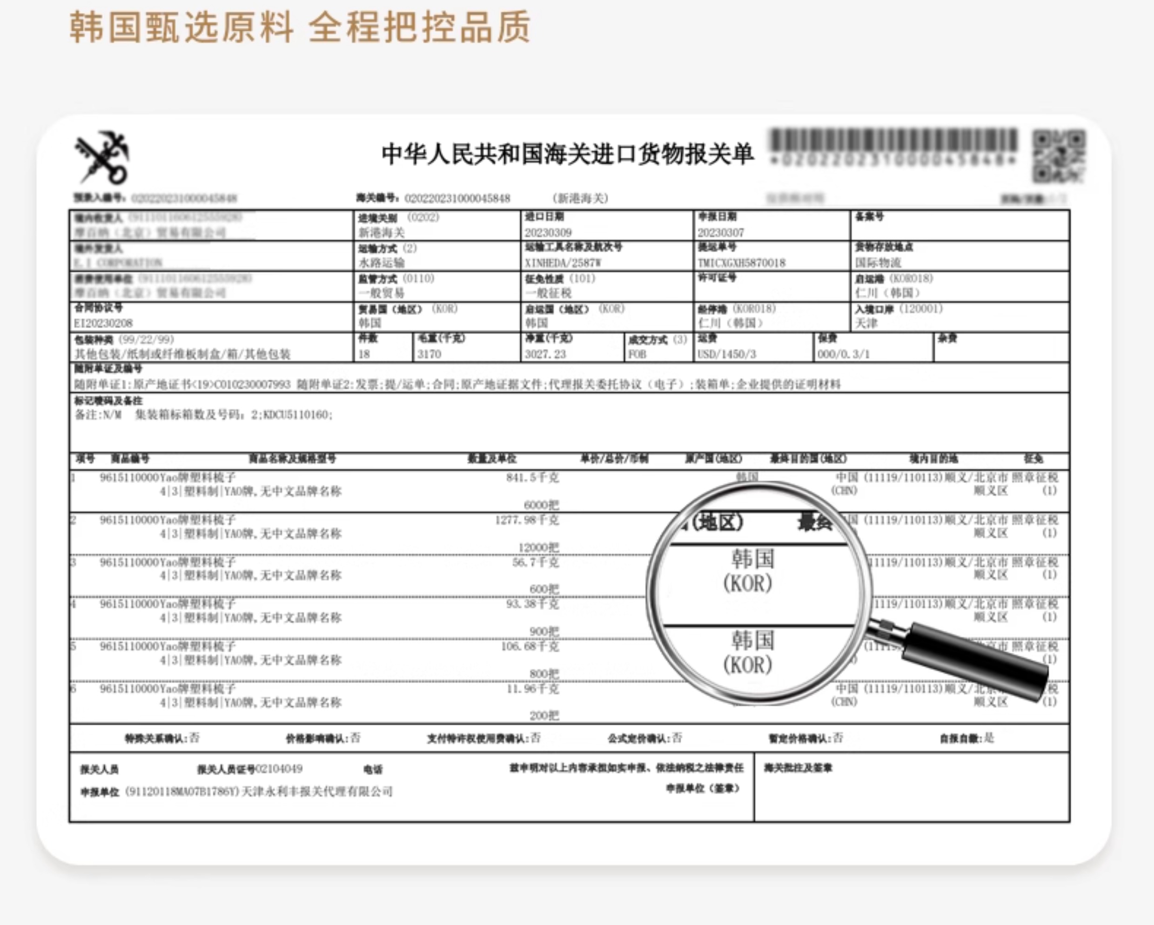Select the 申报日期 value 20230307
Screen dimensions: 1154x925
(720, 233)
